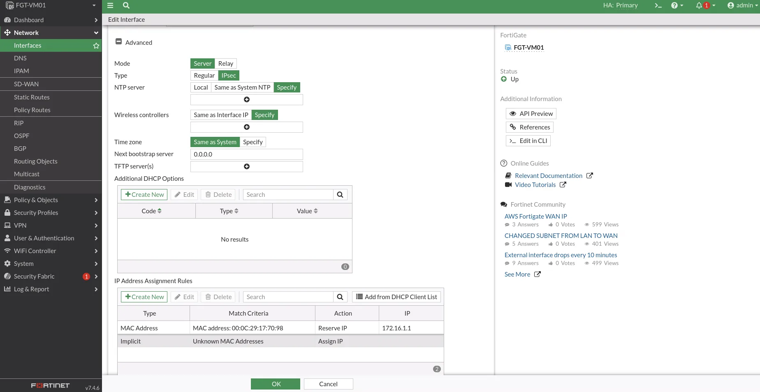This screenshot has height=392, width=760.
Task: Go to SD-WAN menu item
Action: (26, 84)
